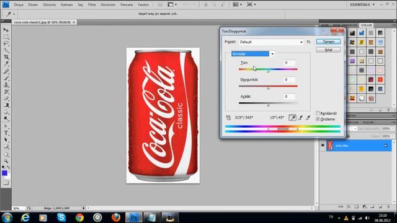Select the Rectangle shape tool
This screenshot has height=223, width=397.
tap(6, 147)
